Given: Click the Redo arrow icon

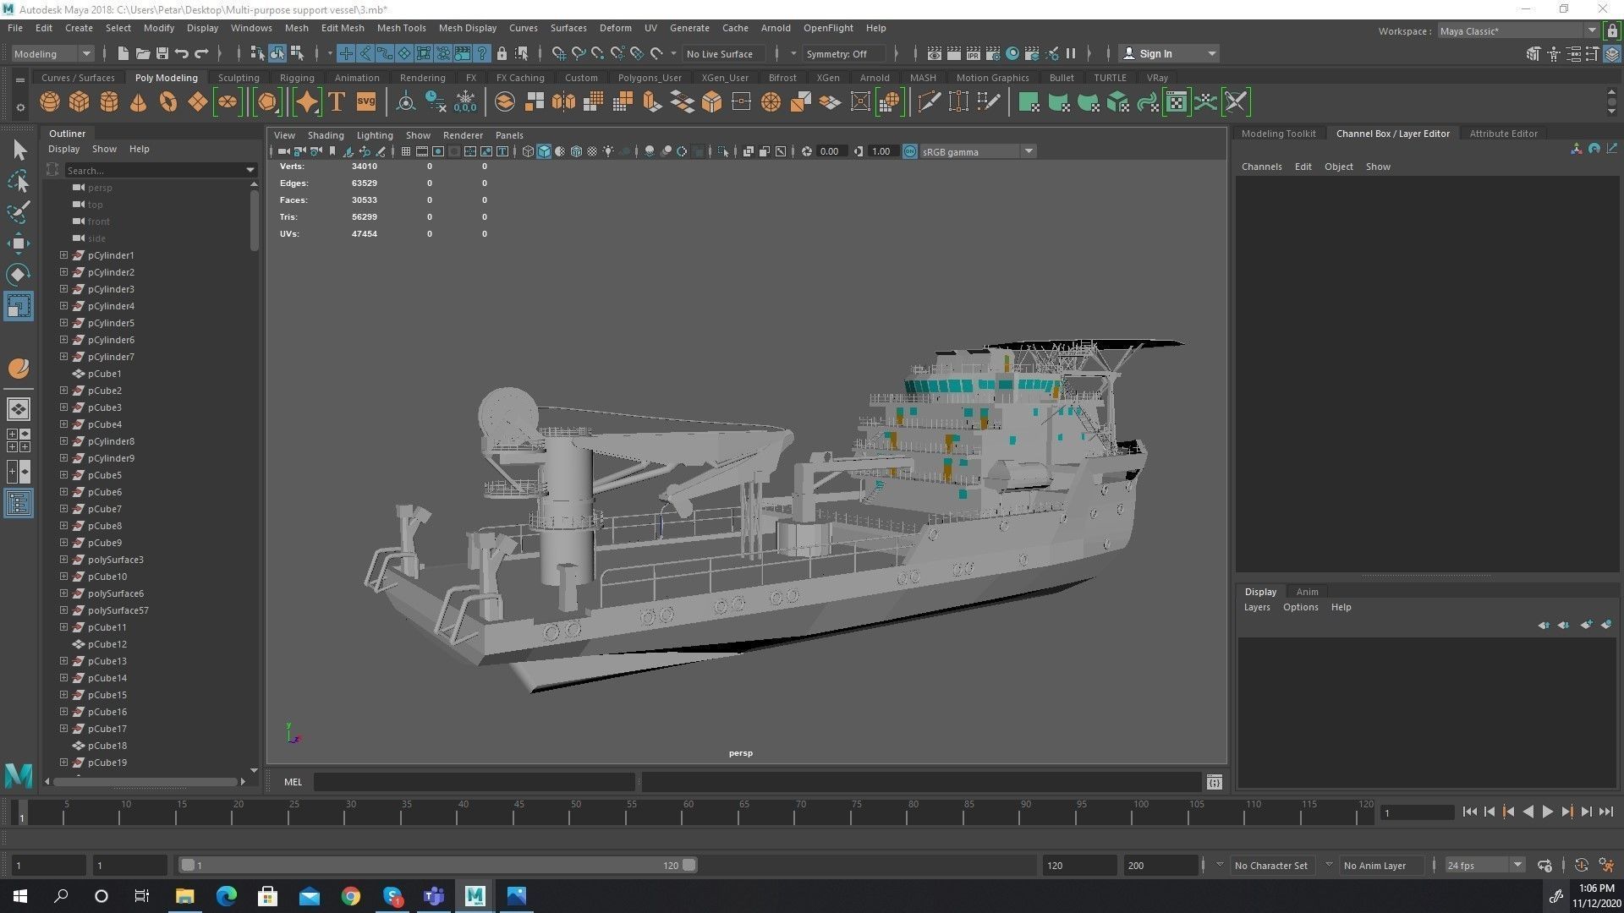Looking at the screenshot, I should point(201,53).
